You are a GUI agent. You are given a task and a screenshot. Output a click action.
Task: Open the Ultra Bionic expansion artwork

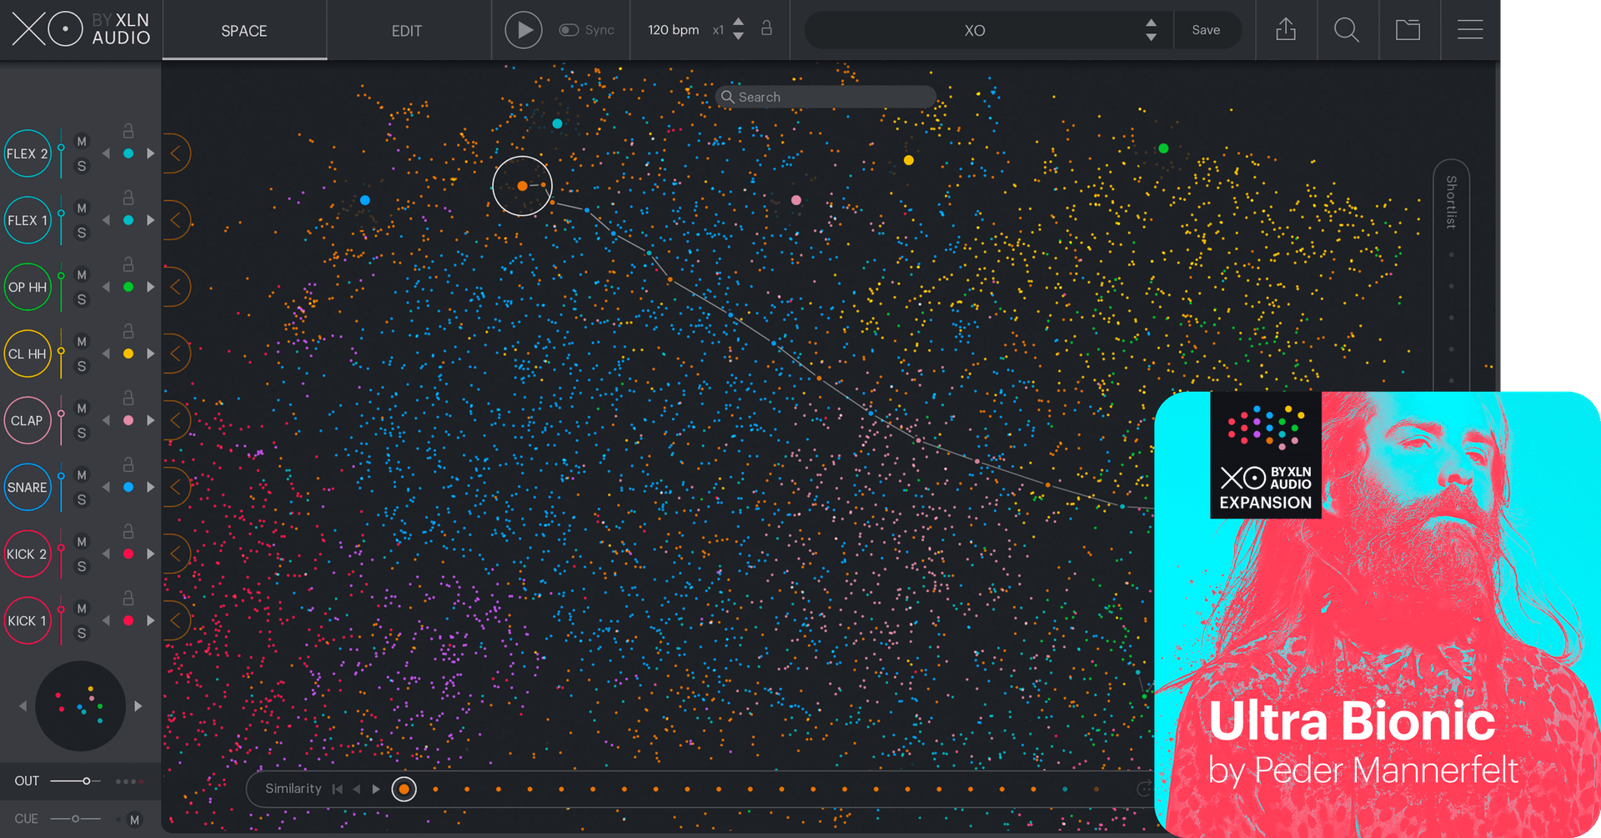(x=1378, y=615)
